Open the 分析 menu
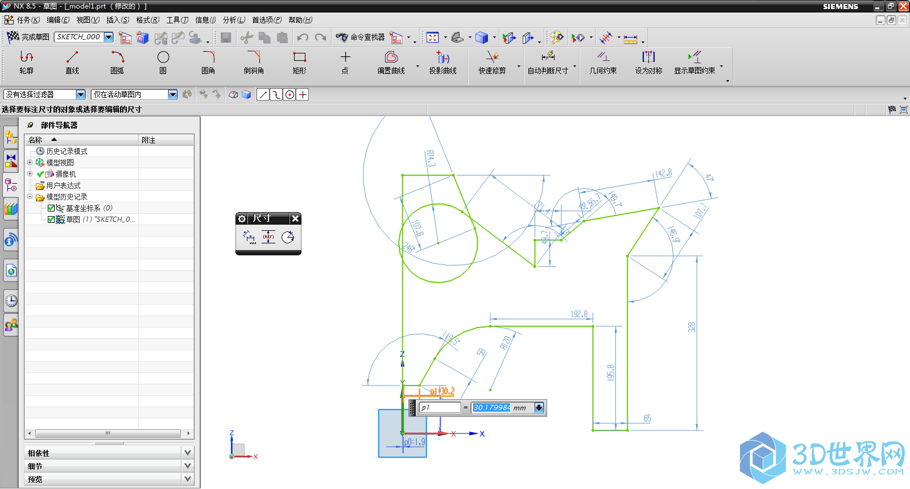 [234, 20]
